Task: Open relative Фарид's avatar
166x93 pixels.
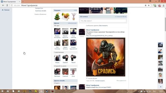Action: [x=57, y=58]
